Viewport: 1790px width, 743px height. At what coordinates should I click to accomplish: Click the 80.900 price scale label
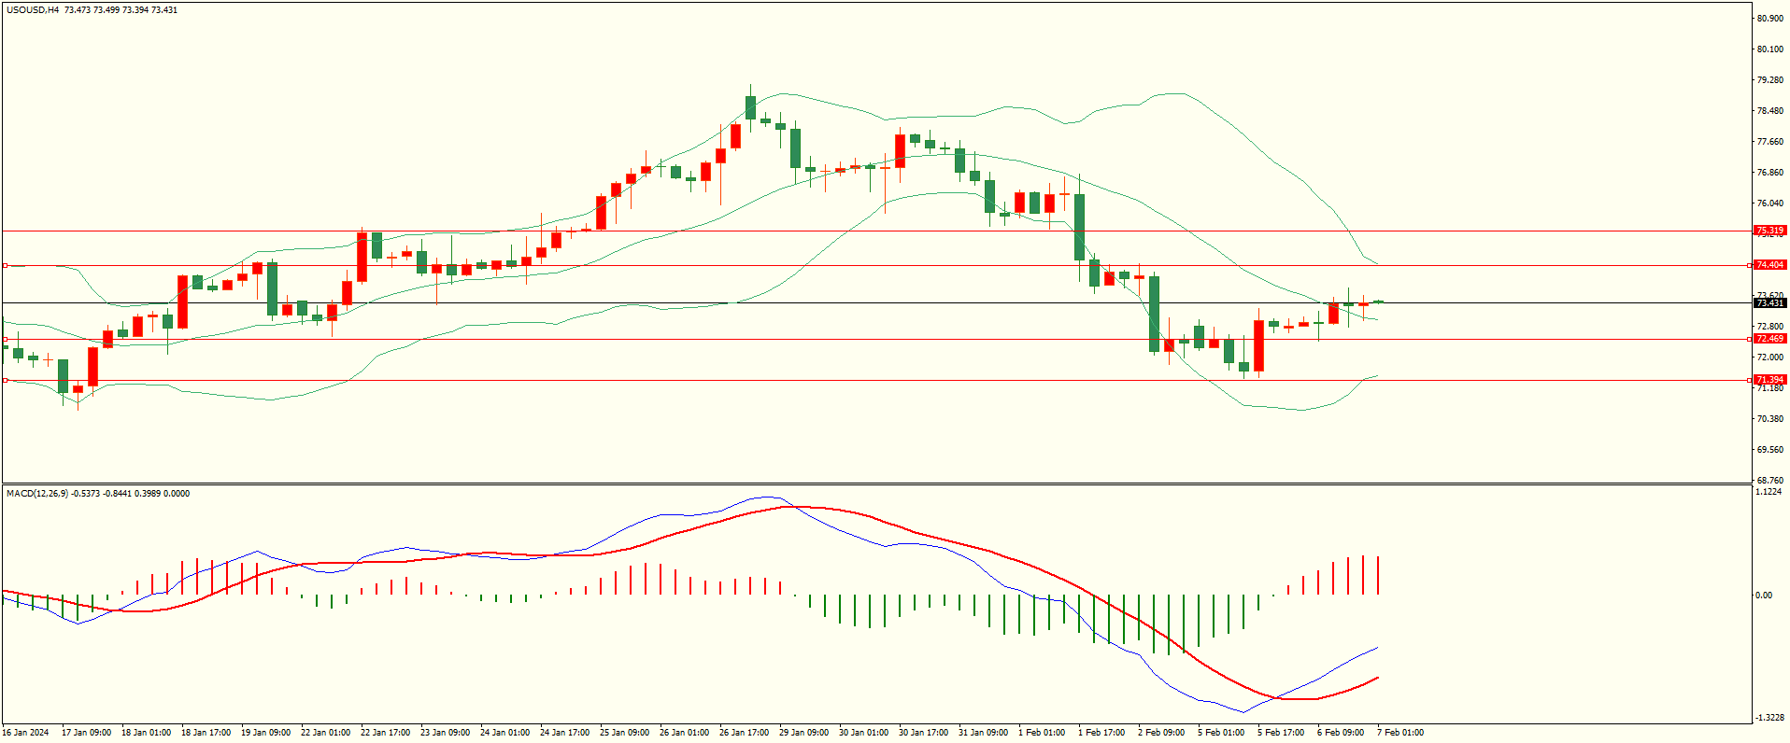point(1770,19)
